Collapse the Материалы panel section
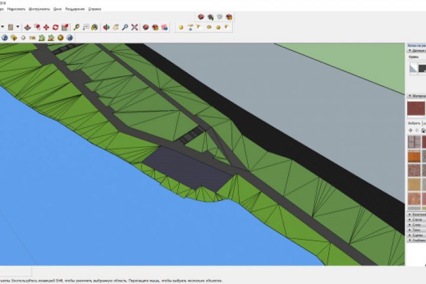 pyautogui.click(x=409, y=96)
